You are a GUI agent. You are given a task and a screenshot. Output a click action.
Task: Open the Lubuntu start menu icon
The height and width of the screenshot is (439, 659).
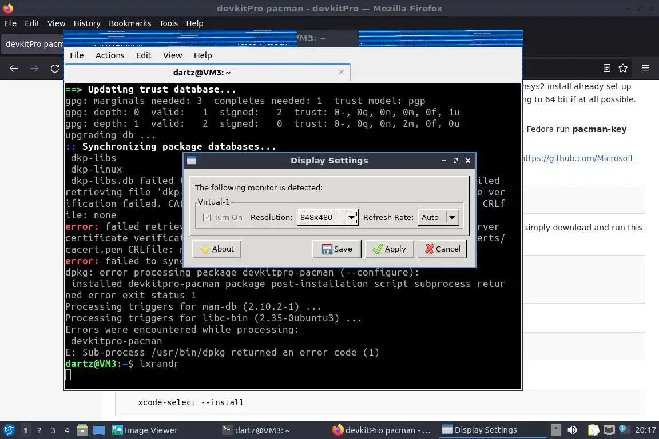coord(9,430)
